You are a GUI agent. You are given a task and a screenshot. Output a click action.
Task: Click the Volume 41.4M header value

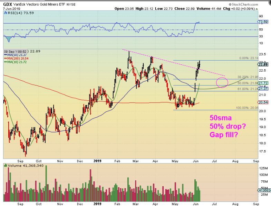[209, 9]
